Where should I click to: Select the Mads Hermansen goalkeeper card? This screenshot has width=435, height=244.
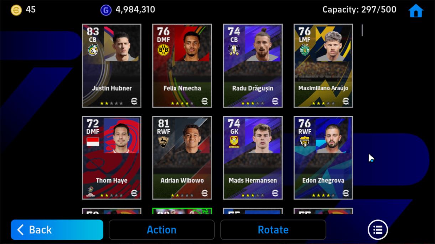click(x=253, y=158)
